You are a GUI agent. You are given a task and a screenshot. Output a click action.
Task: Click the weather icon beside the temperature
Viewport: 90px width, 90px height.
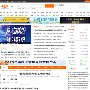[x=81, y=6]
